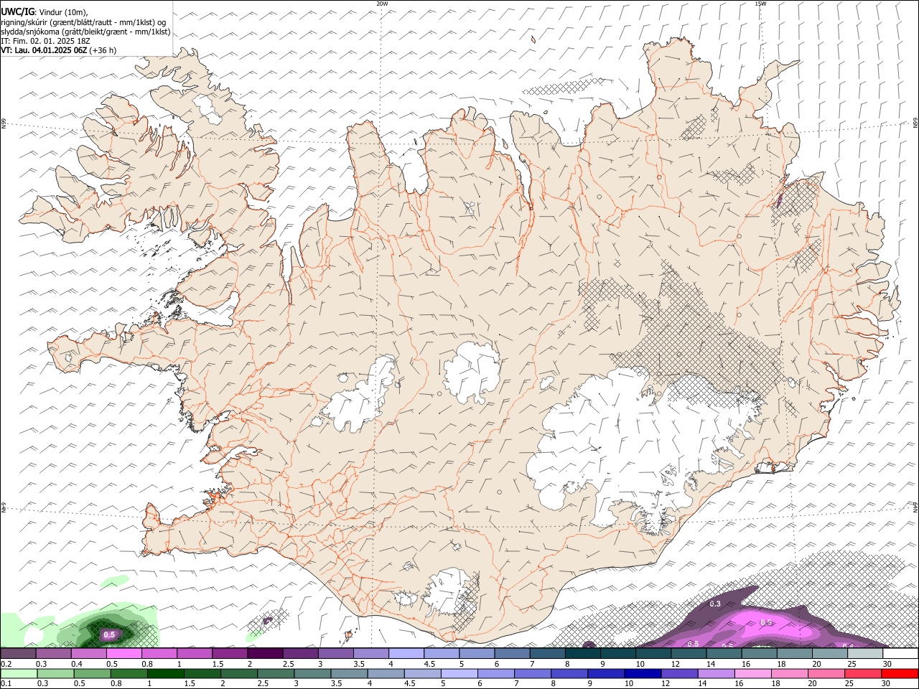Screen dimensions: 919x689
Task: Click the '20W' longitude label at top edge
Action: coord(382,4)
